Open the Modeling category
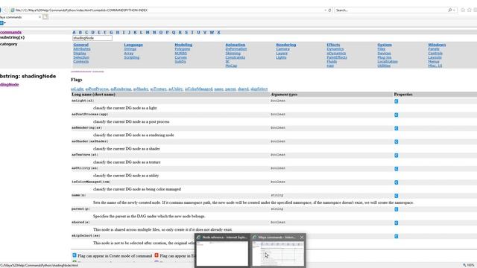Viewport: 477px width, 268px height. pyautogui.click(x=183, y=45)
